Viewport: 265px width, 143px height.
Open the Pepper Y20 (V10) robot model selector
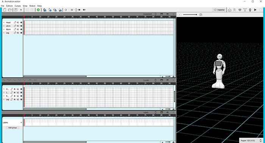[251, 140]
